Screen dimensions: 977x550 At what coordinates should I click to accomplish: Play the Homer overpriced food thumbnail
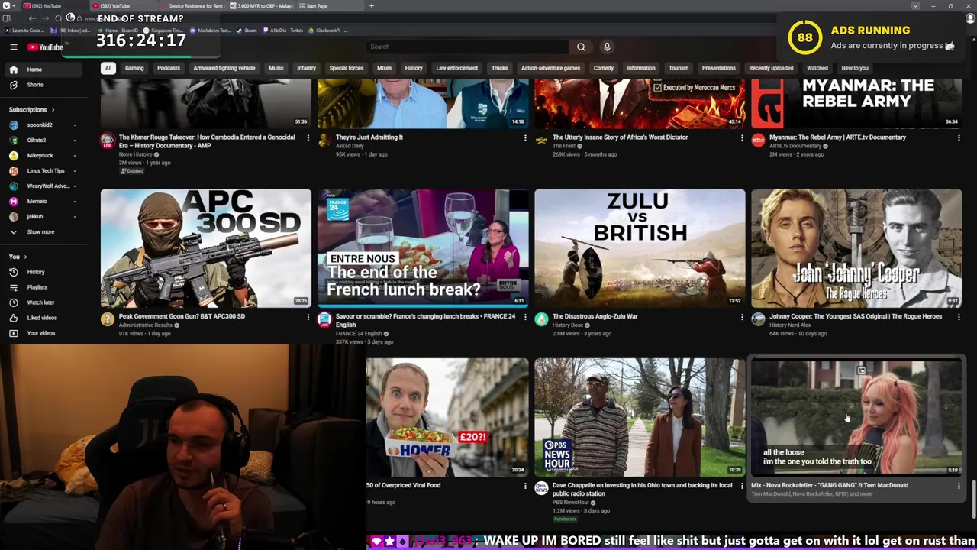(447, 417)
